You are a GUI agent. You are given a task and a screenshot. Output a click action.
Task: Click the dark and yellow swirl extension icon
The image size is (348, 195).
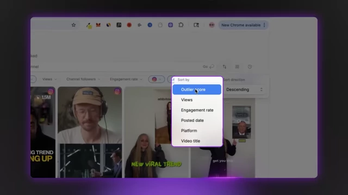click(x=109, y=25)
